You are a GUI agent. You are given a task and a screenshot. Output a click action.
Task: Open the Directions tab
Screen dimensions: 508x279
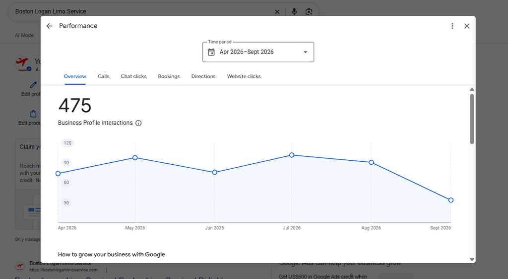tap(203, 76)
